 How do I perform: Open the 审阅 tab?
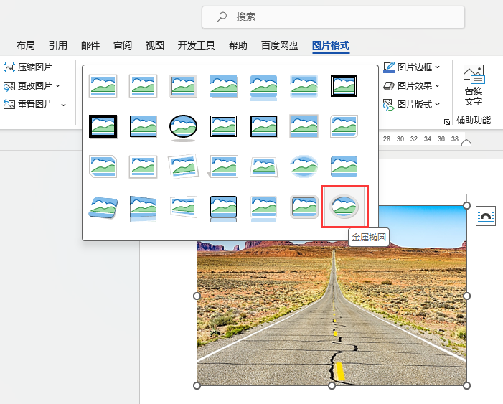pos(123,45)
